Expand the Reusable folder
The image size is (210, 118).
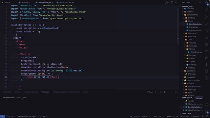click(192, 36)
